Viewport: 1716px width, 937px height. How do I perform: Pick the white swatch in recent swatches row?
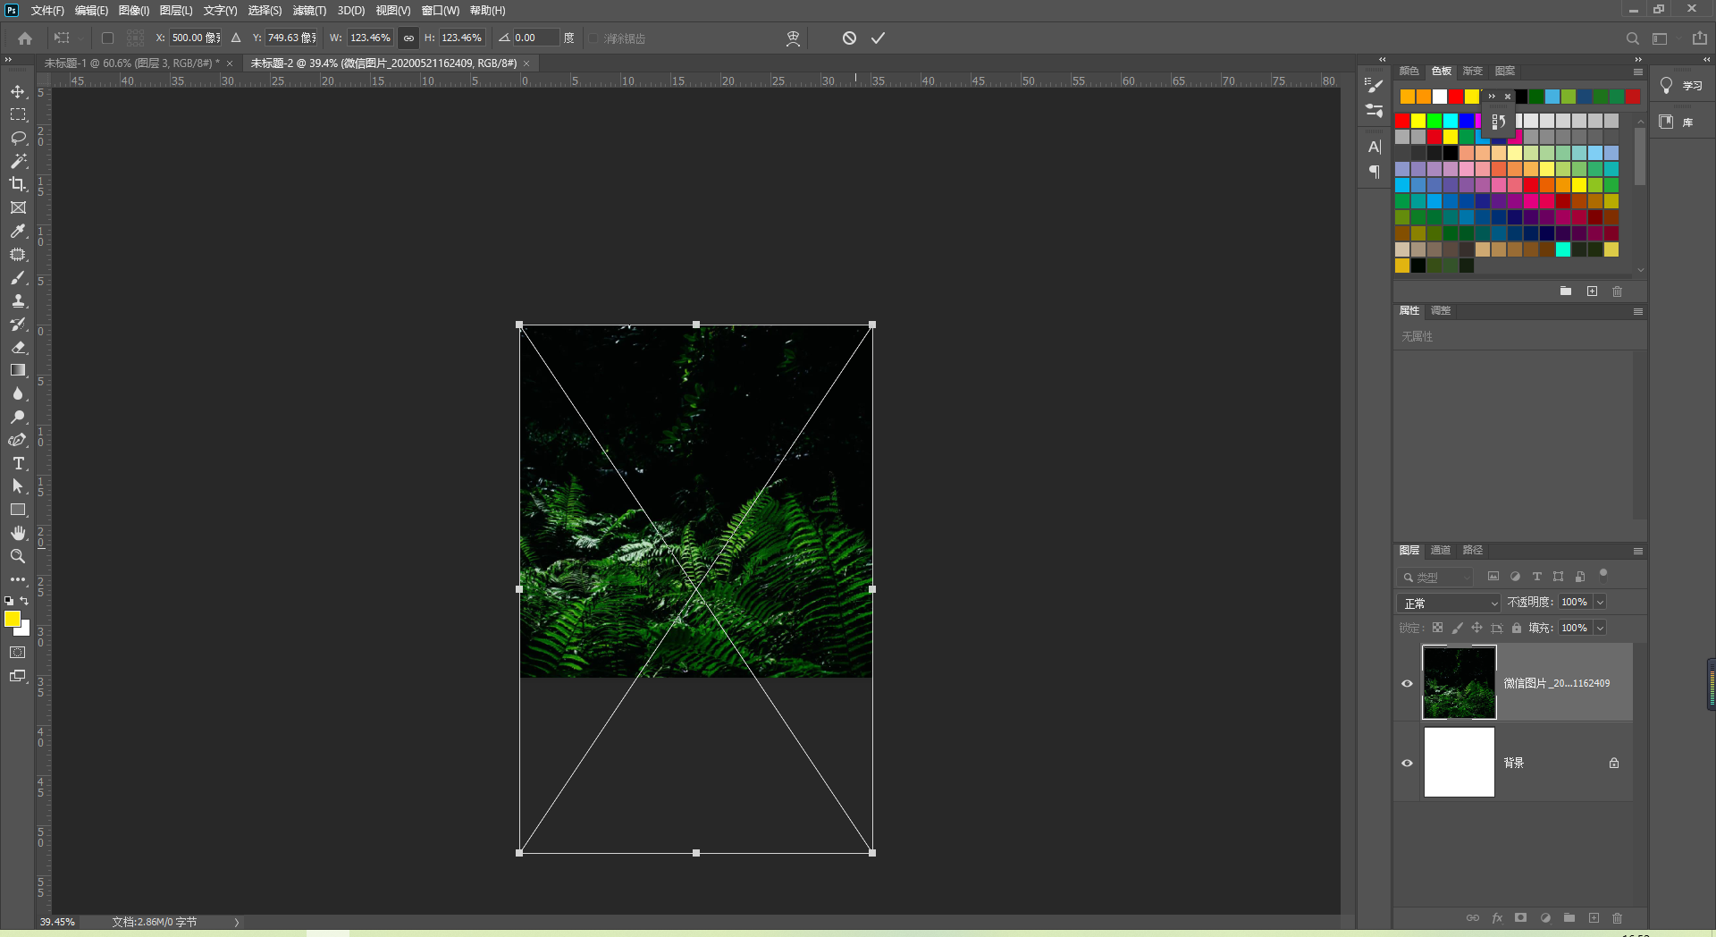pyautogui.click(x=1440, y=97)
